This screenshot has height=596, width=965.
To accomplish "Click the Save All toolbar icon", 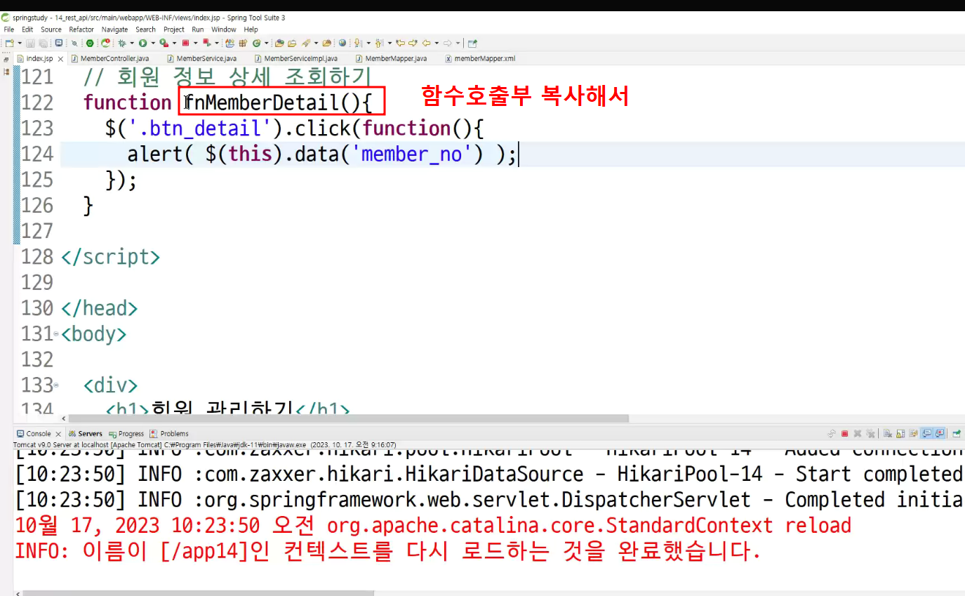I will point(42,43).
